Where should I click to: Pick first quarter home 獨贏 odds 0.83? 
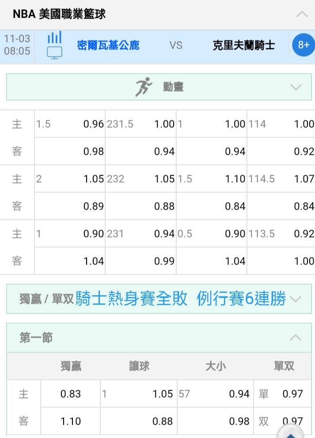click(70, 394)
